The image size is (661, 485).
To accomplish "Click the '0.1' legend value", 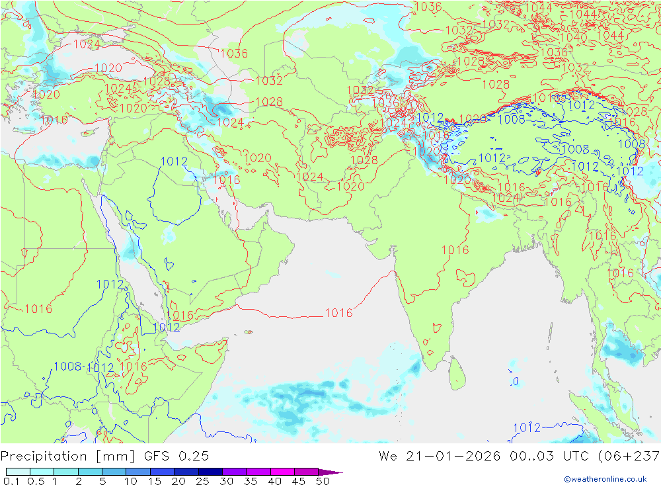I will click(x=11, y=481).
